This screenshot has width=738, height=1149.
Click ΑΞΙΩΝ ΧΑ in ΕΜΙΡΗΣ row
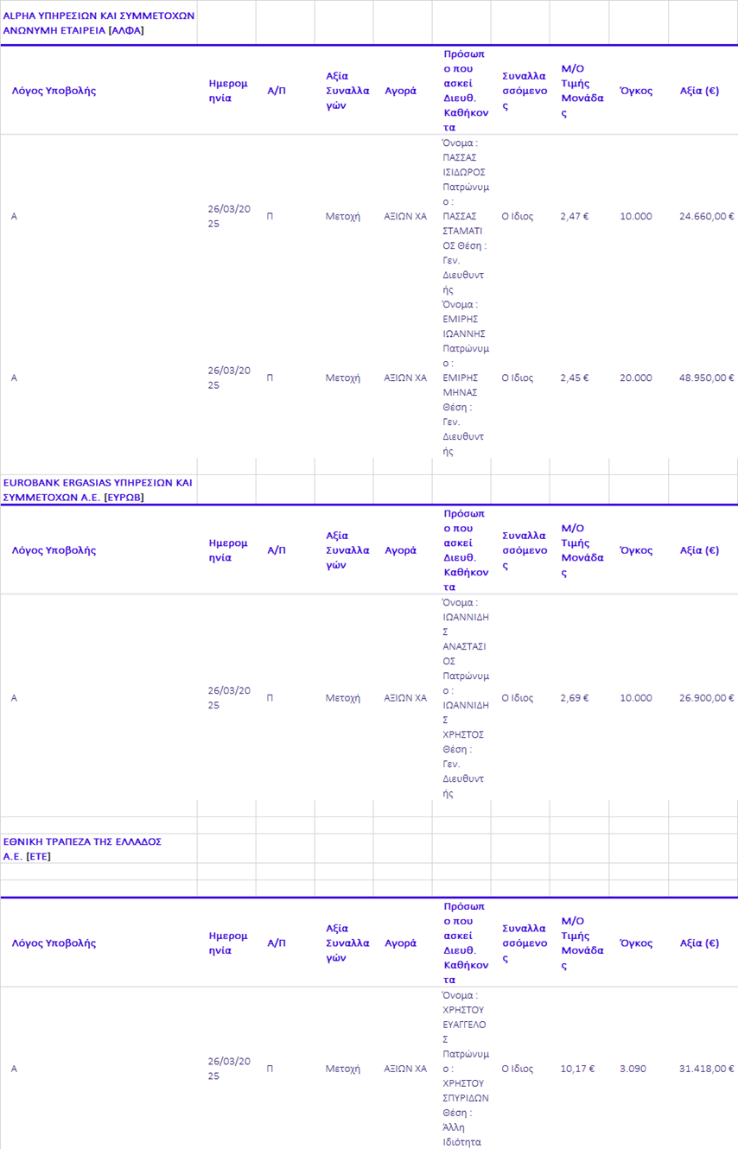point(405,378)
